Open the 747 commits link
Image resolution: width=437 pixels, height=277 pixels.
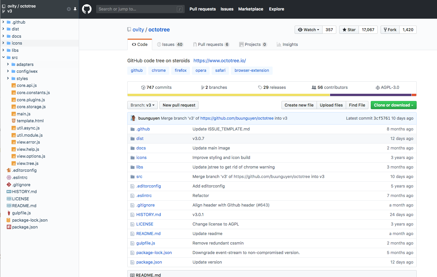(x=156, y=88)
